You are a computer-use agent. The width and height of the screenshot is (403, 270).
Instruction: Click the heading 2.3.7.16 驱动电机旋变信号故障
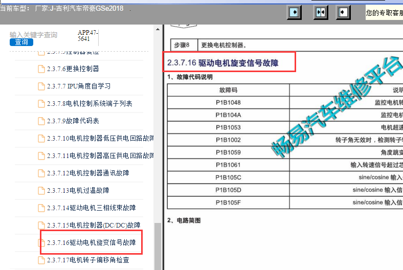[223, 63]
